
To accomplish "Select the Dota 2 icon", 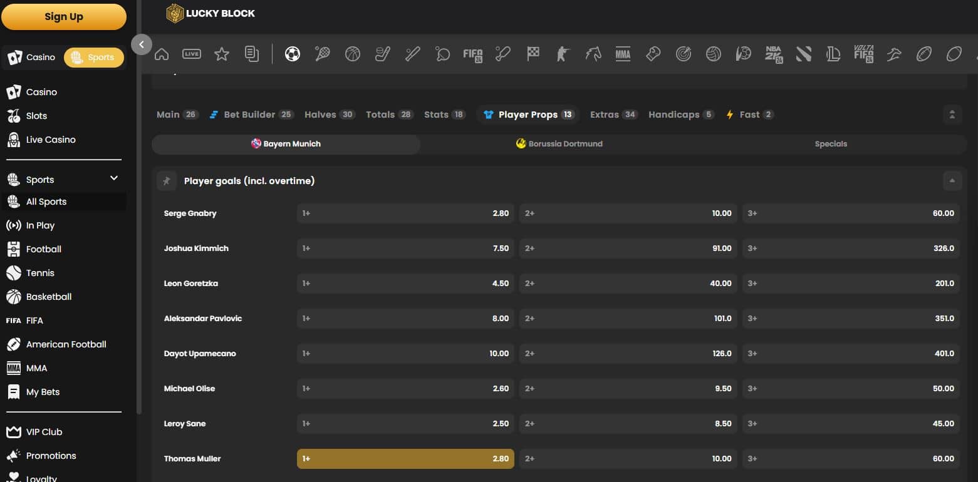I will coord(804,54).
